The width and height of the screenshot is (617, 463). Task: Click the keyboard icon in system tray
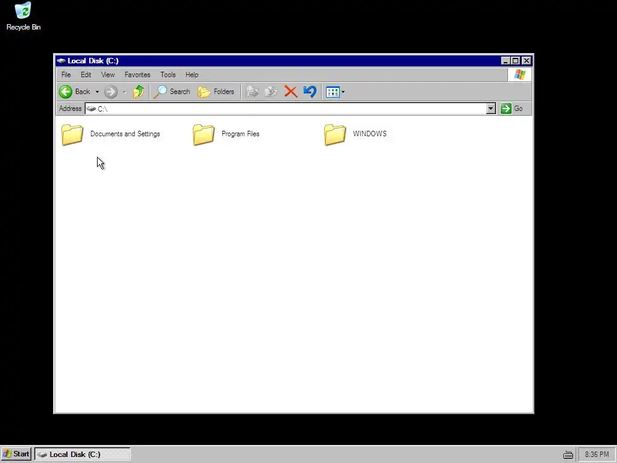tap(568, 455)
